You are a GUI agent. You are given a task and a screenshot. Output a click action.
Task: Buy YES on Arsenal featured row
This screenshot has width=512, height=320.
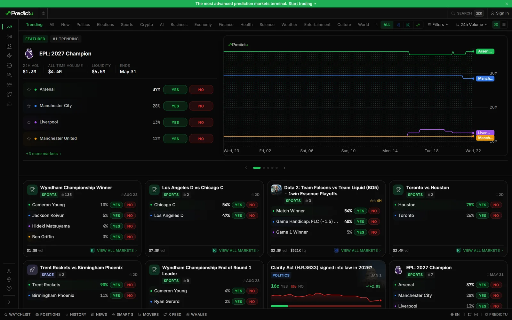175,90
